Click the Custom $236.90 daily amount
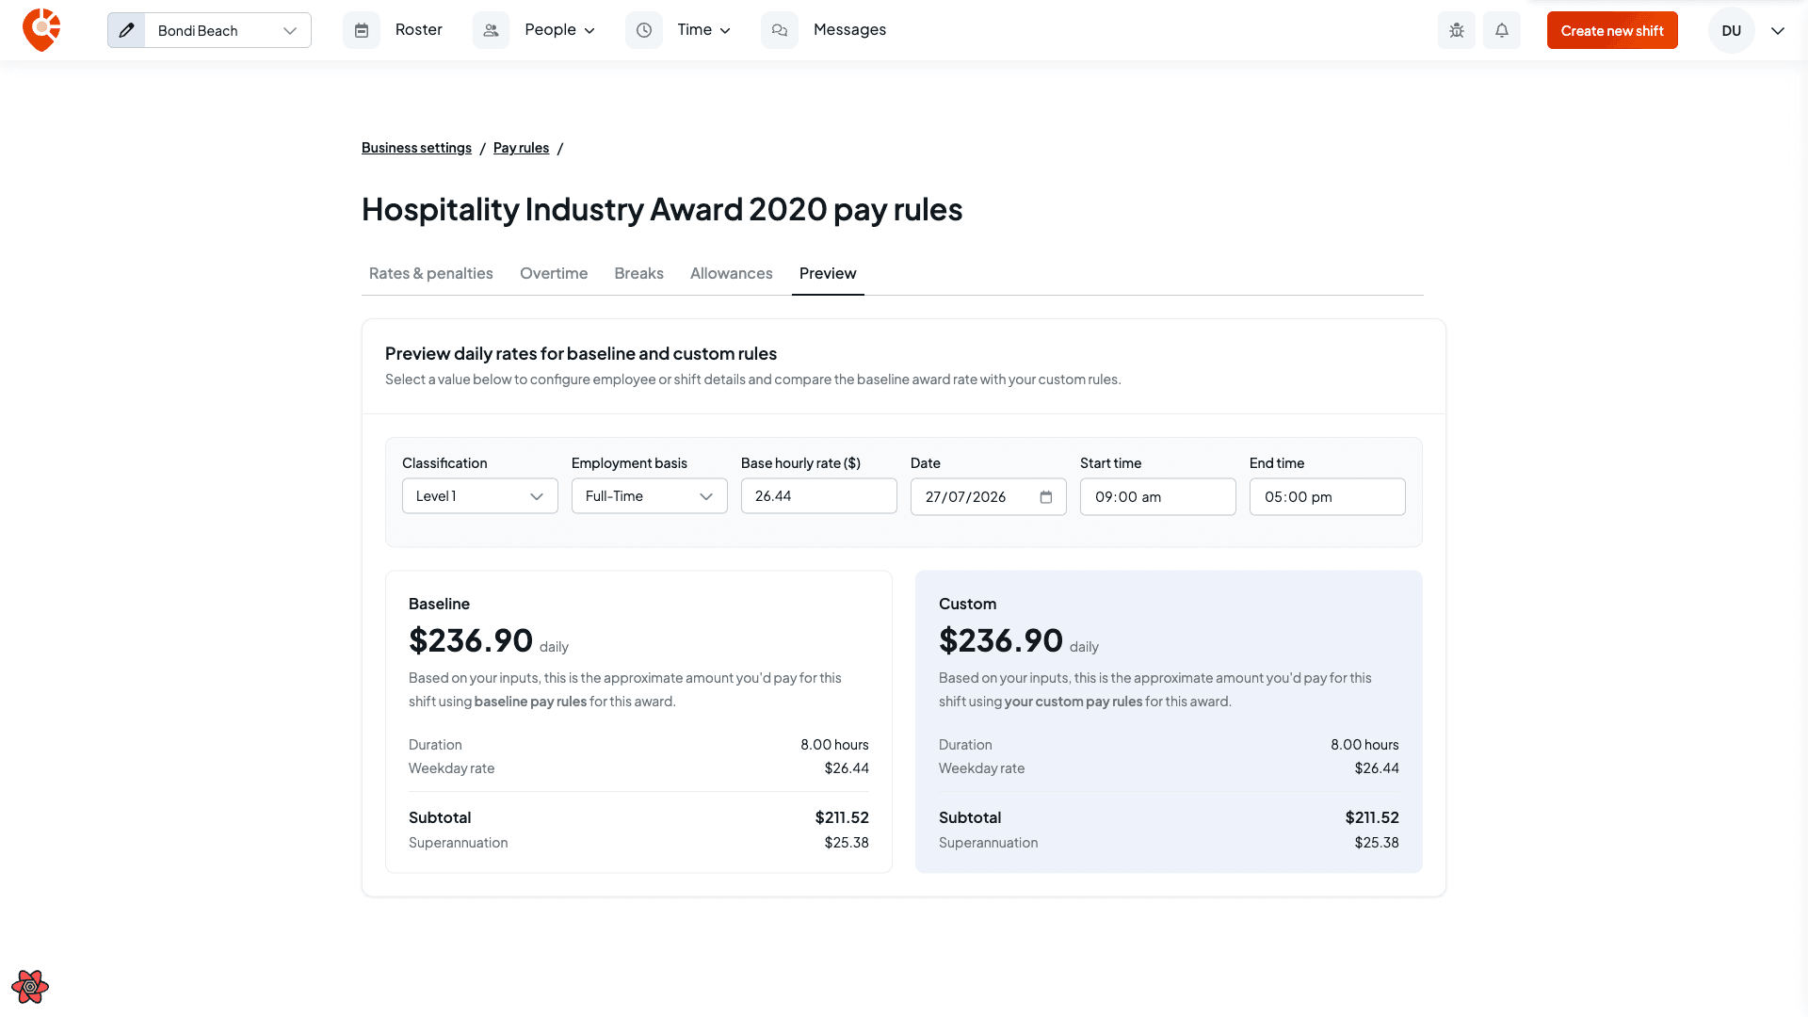1808x1017 pixels. (1001, 640)
